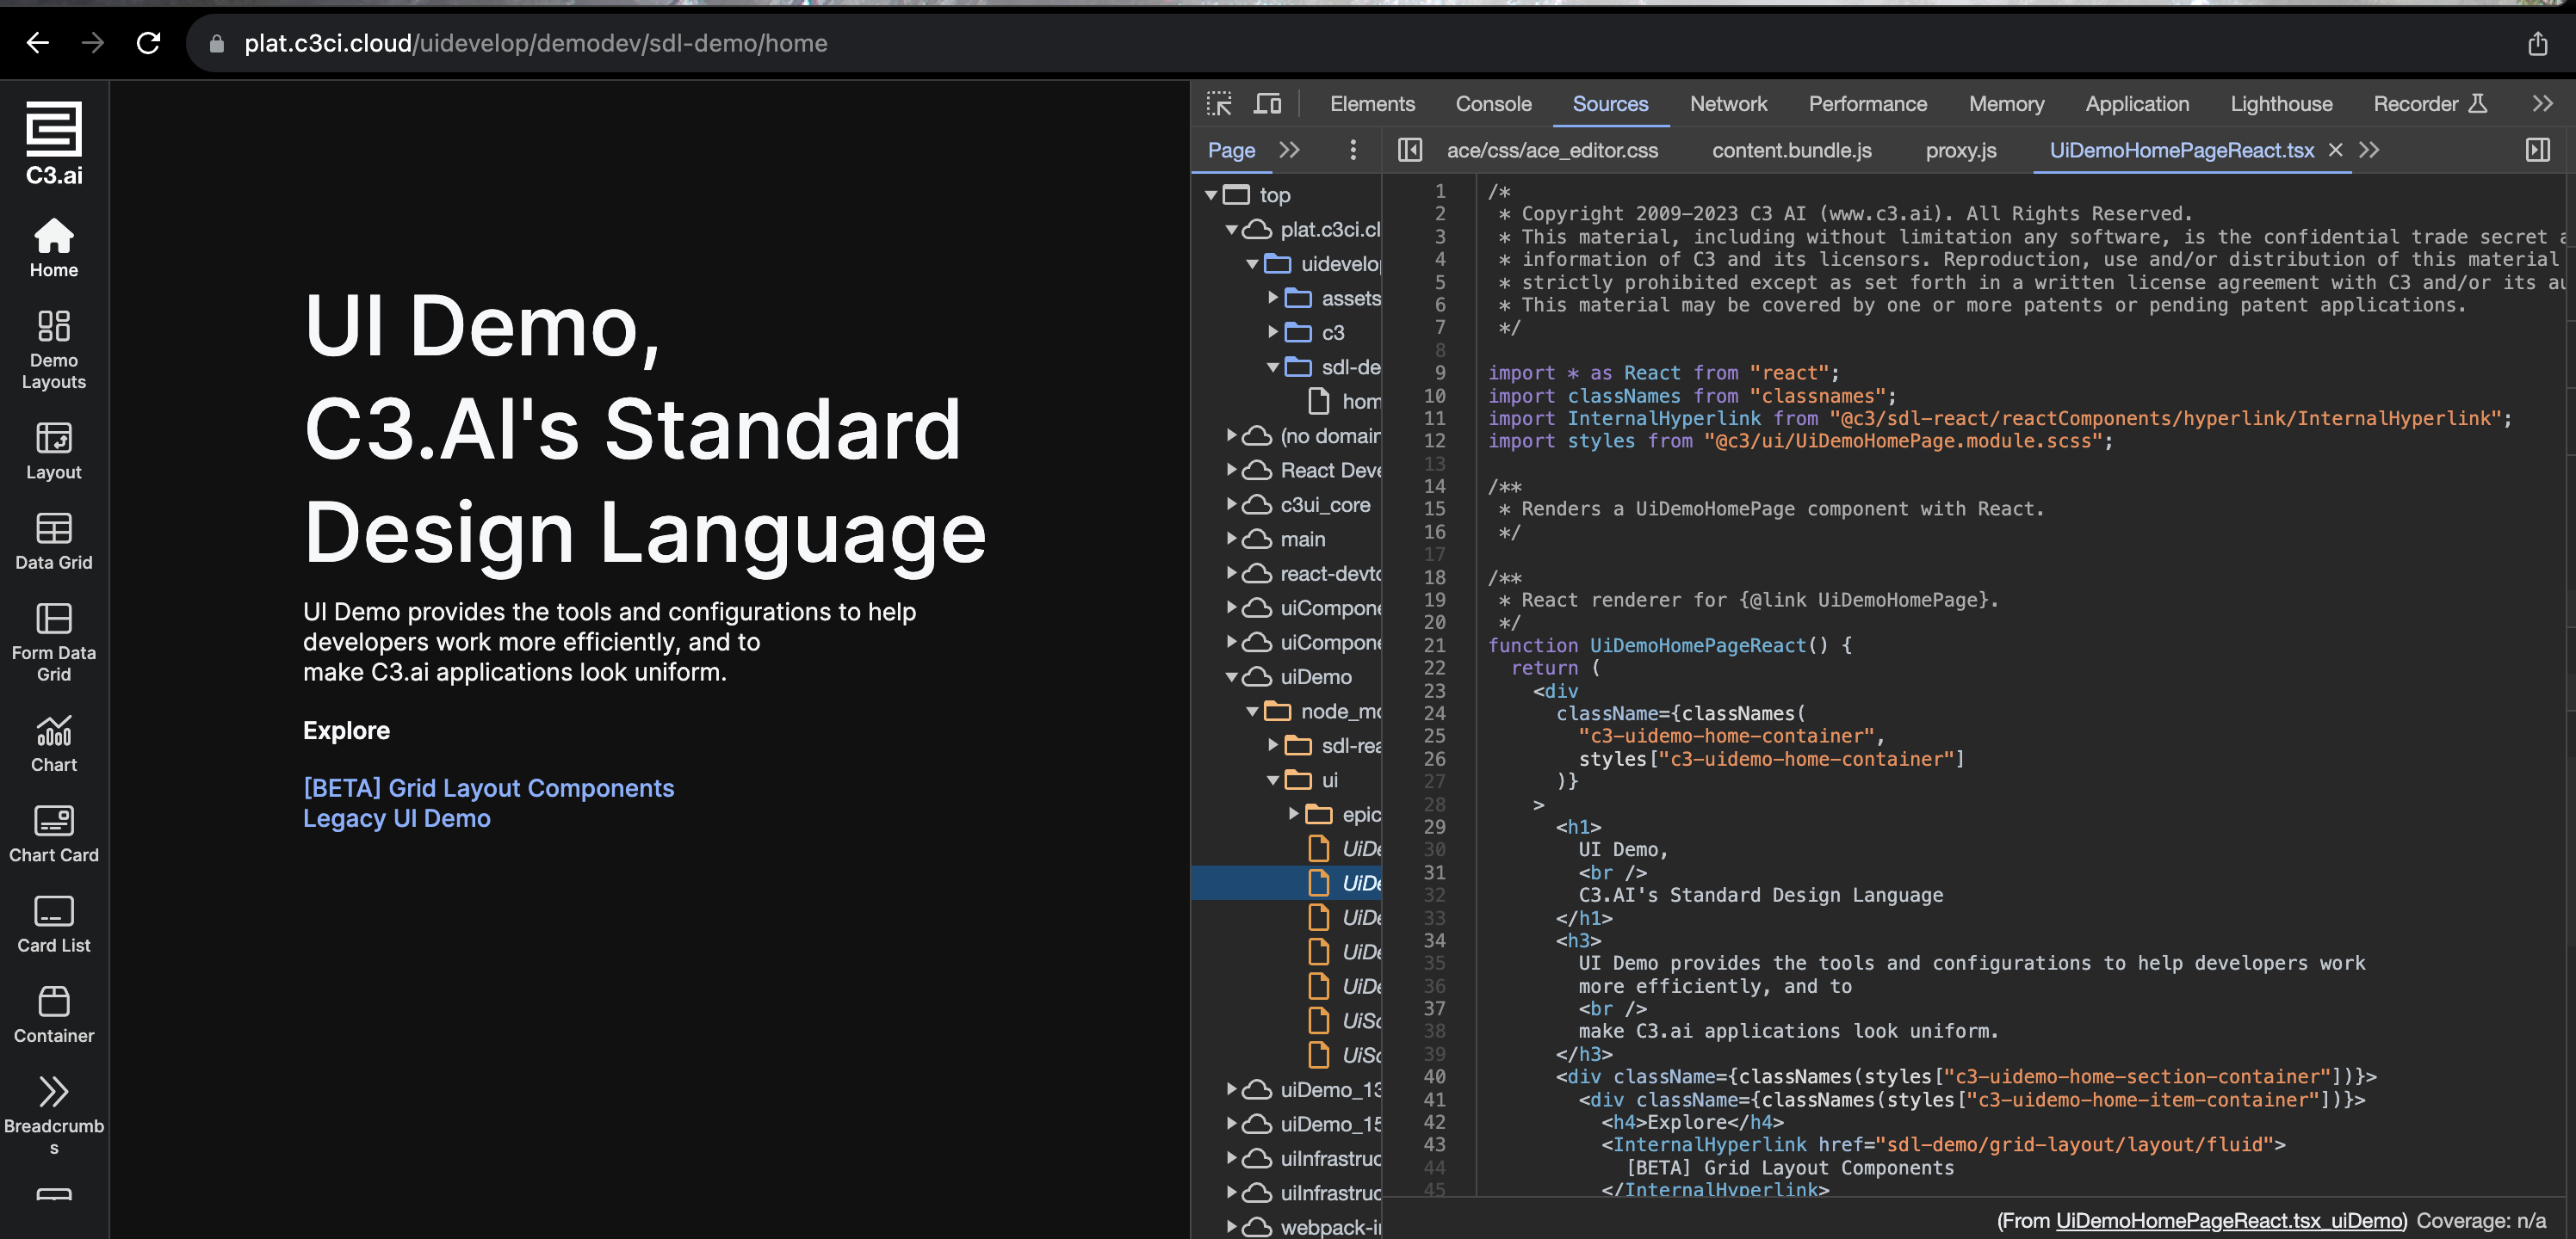This screenshot has width=2576, height=1239.
Task: Toggle the debugger sidebar panel button
Action: (2537, 150)
